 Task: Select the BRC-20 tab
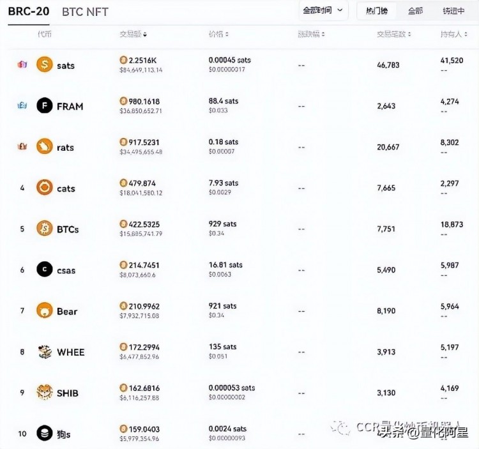pos(28,11)
